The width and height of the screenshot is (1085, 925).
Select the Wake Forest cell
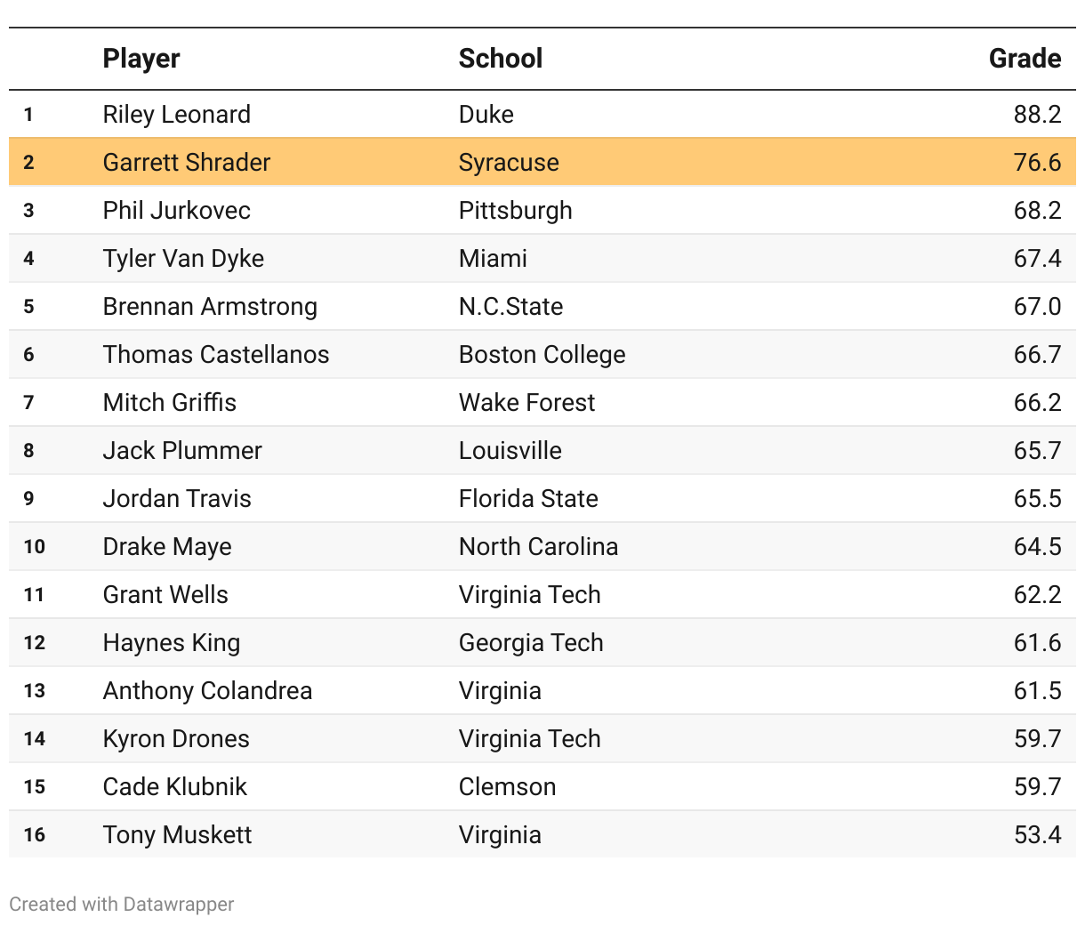pyautogui.click(x=526, y=403)
